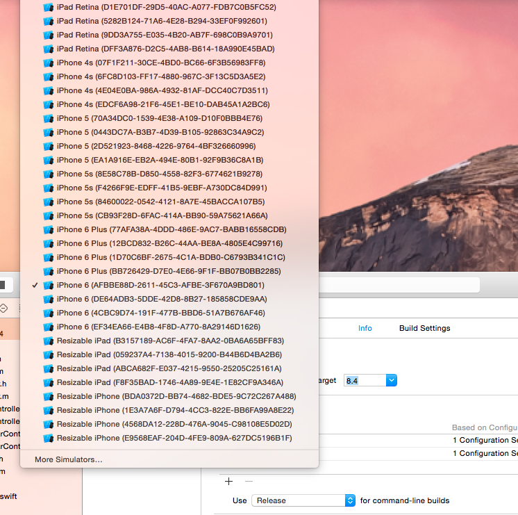The image size is (518, 515).
Task: Select iPhone 4s (07F1F211-30CE-4BD0-BC66-6F3B56983FF8)
Action: 169,63
